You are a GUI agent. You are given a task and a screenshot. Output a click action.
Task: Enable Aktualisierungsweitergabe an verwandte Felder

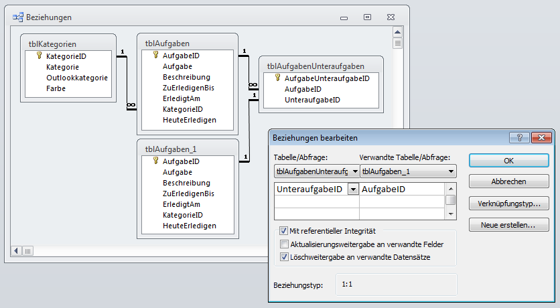click(x=284, y=244)
